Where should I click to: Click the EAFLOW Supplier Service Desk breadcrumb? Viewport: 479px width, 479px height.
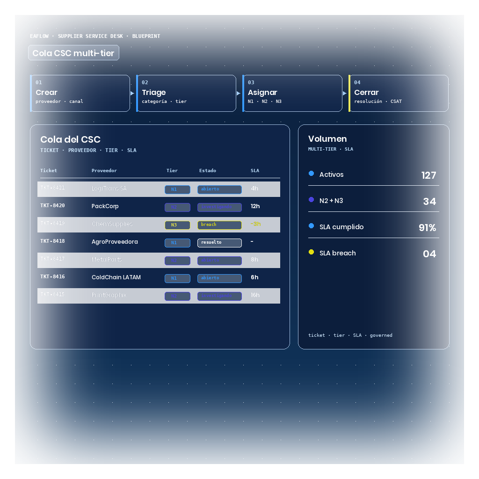[94, 36]
